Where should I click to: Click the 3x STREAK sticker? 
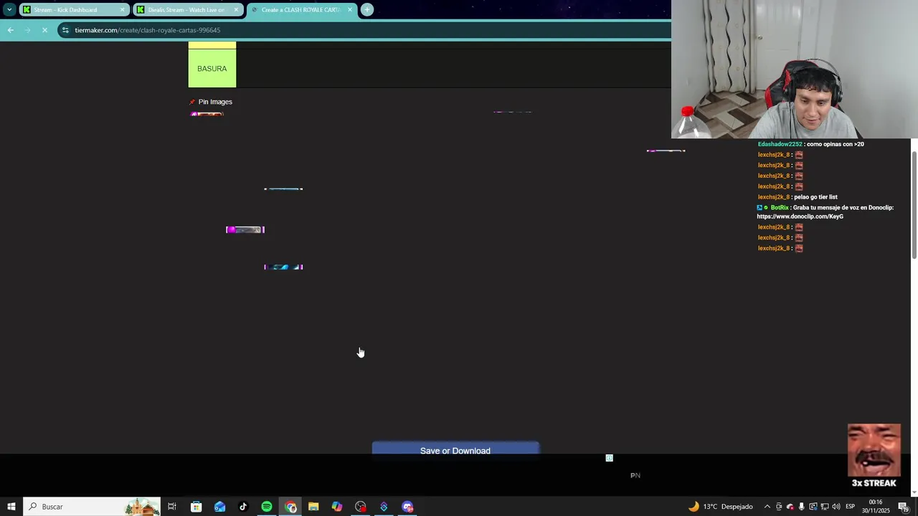point(874,456)
